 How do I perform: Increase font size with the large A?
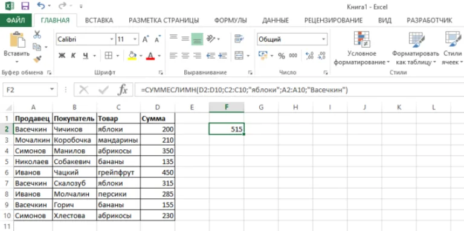click(x=146, y=39)
